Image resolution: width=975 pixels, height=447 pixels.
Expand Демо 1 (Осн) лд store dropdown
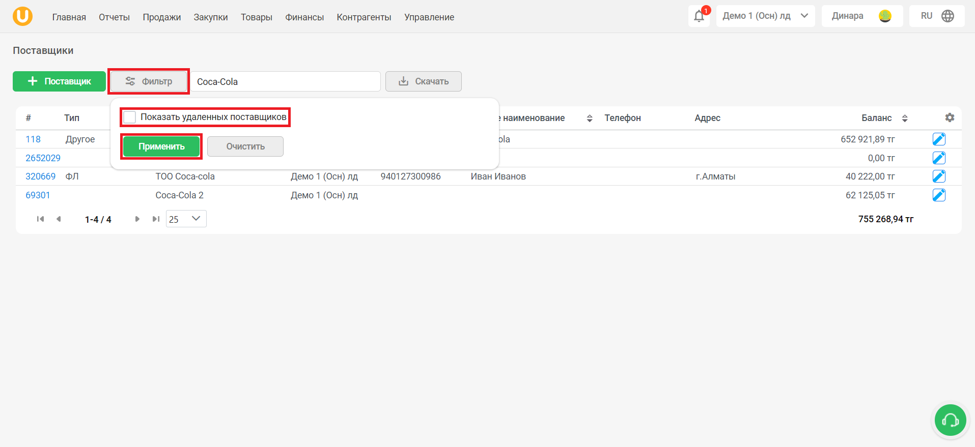click(765, 16)
